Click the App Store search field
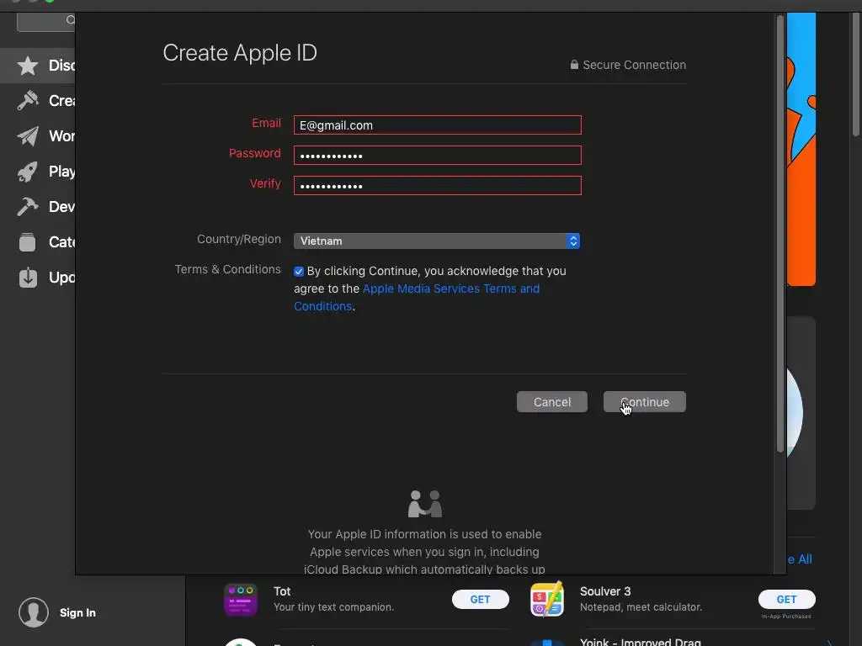The height and width of the screenshot is (646, 862). point(46,22)
